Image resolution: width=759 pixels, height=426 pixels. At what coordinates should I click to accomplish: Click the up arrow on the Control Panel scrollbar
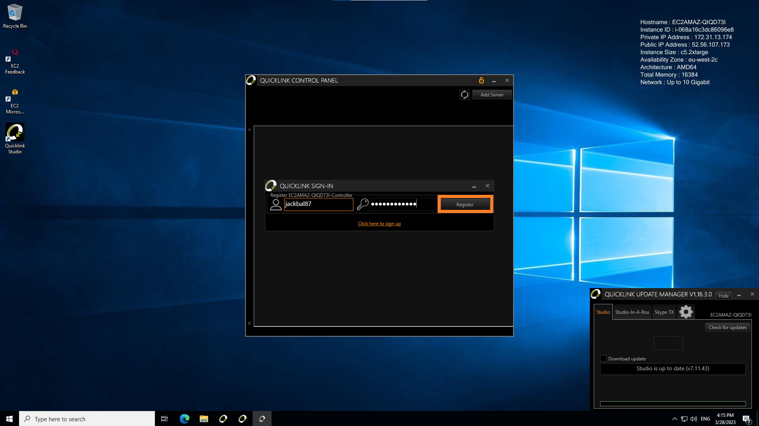[249, 130]
